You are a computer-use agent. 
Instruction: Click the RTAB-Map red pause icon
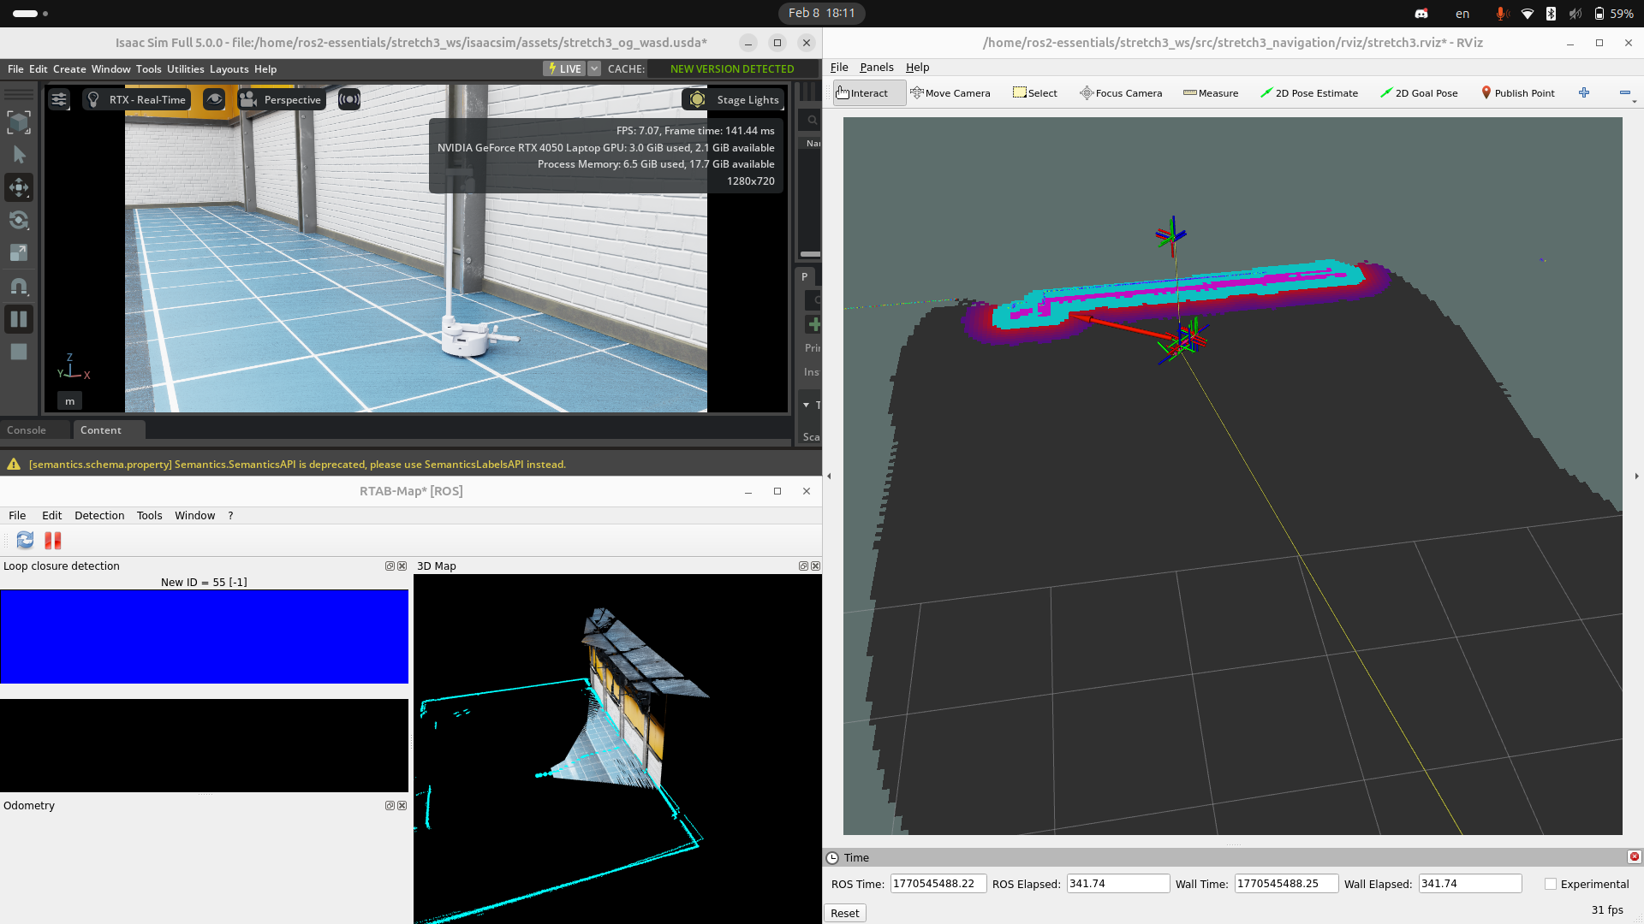click(53, 540)
